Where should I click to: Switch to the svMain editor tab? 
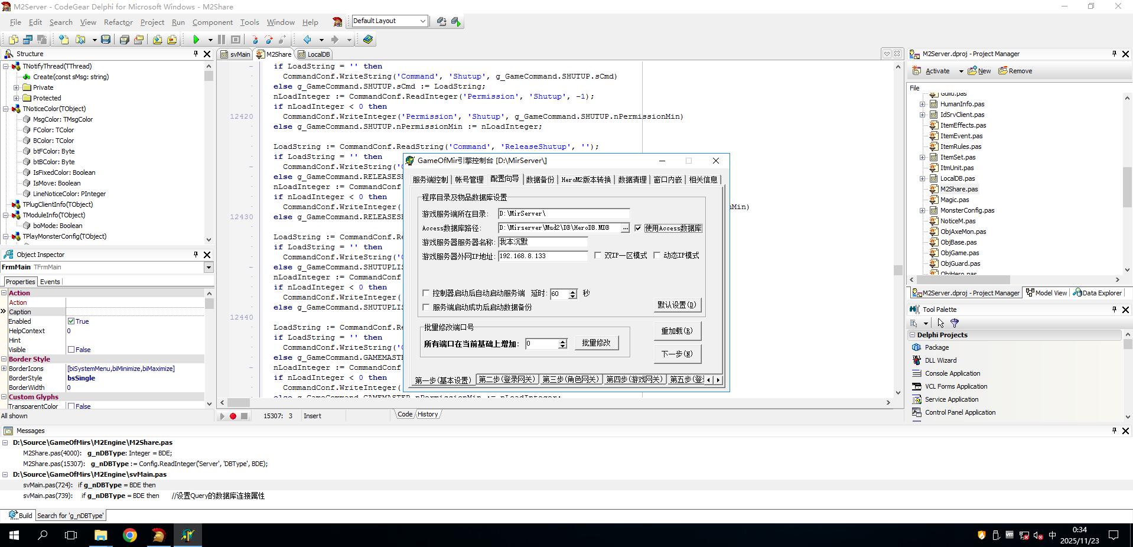[x=236, y=54]
